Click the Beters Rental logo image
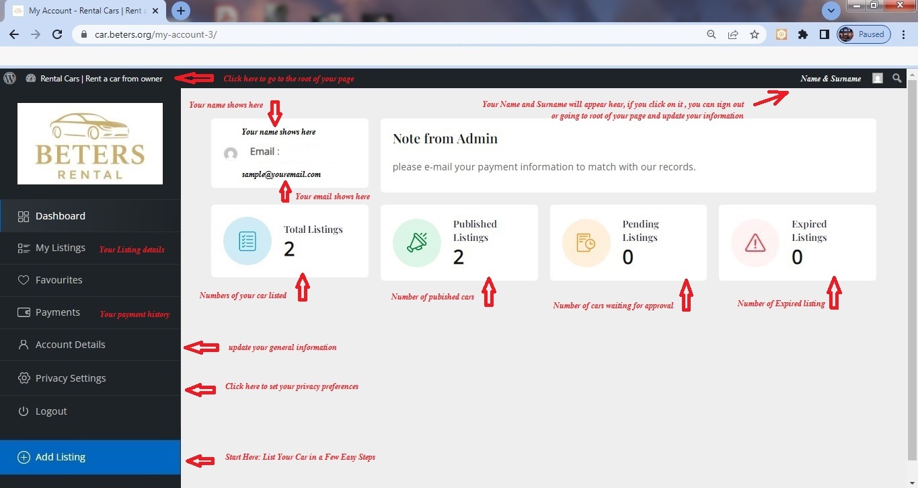This screenshot has height=488, width=918. [x=90, y=143]
